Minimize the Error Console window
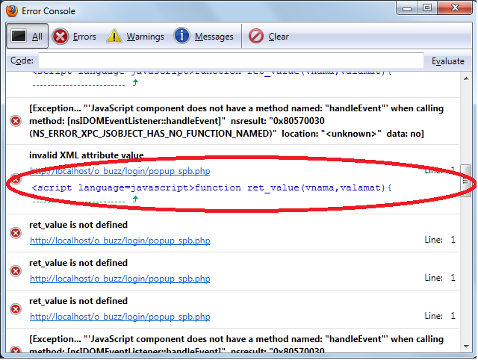This screenshot has height=360, width=478. (407, 8)
